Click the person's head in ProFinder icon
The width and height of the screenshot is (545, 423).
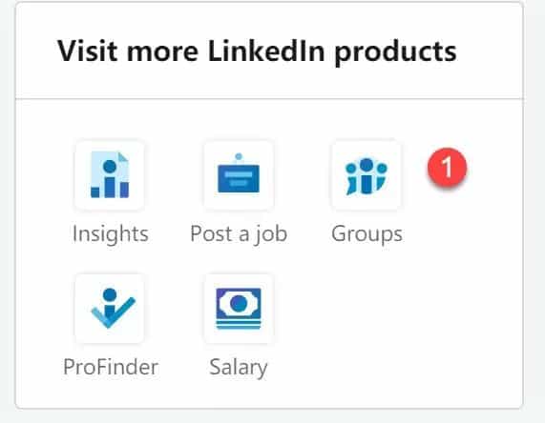pos(110,294)
